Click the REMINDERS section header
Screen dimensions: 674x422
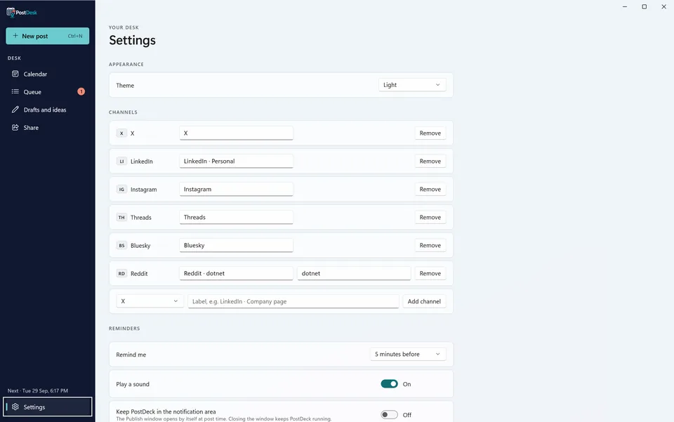pyautogui.click(x=124, y=329)
